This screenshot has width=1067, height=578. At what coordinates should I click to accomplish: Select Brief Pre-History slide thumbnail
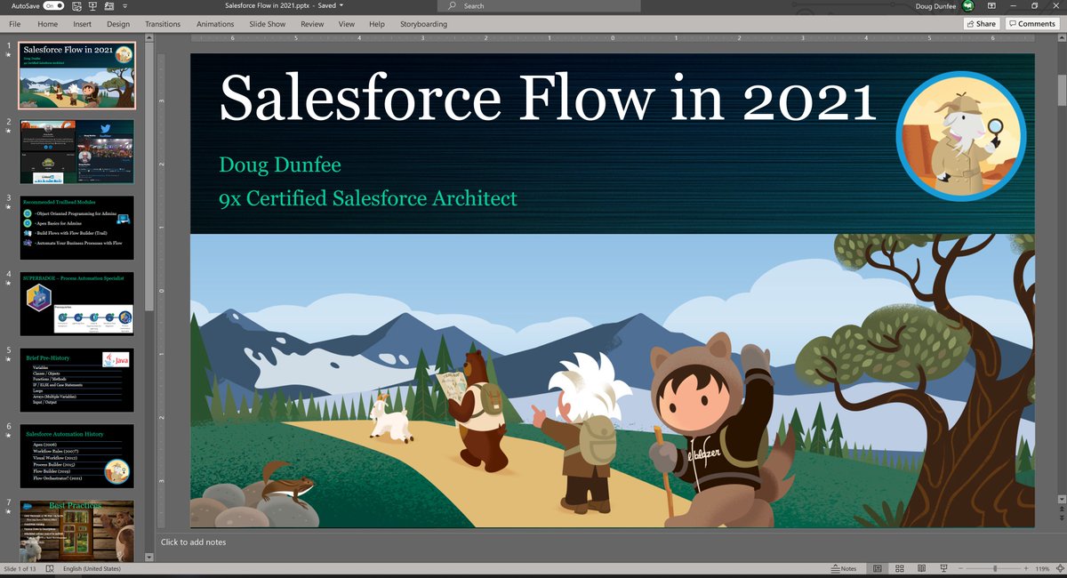(x=76, y=381)
